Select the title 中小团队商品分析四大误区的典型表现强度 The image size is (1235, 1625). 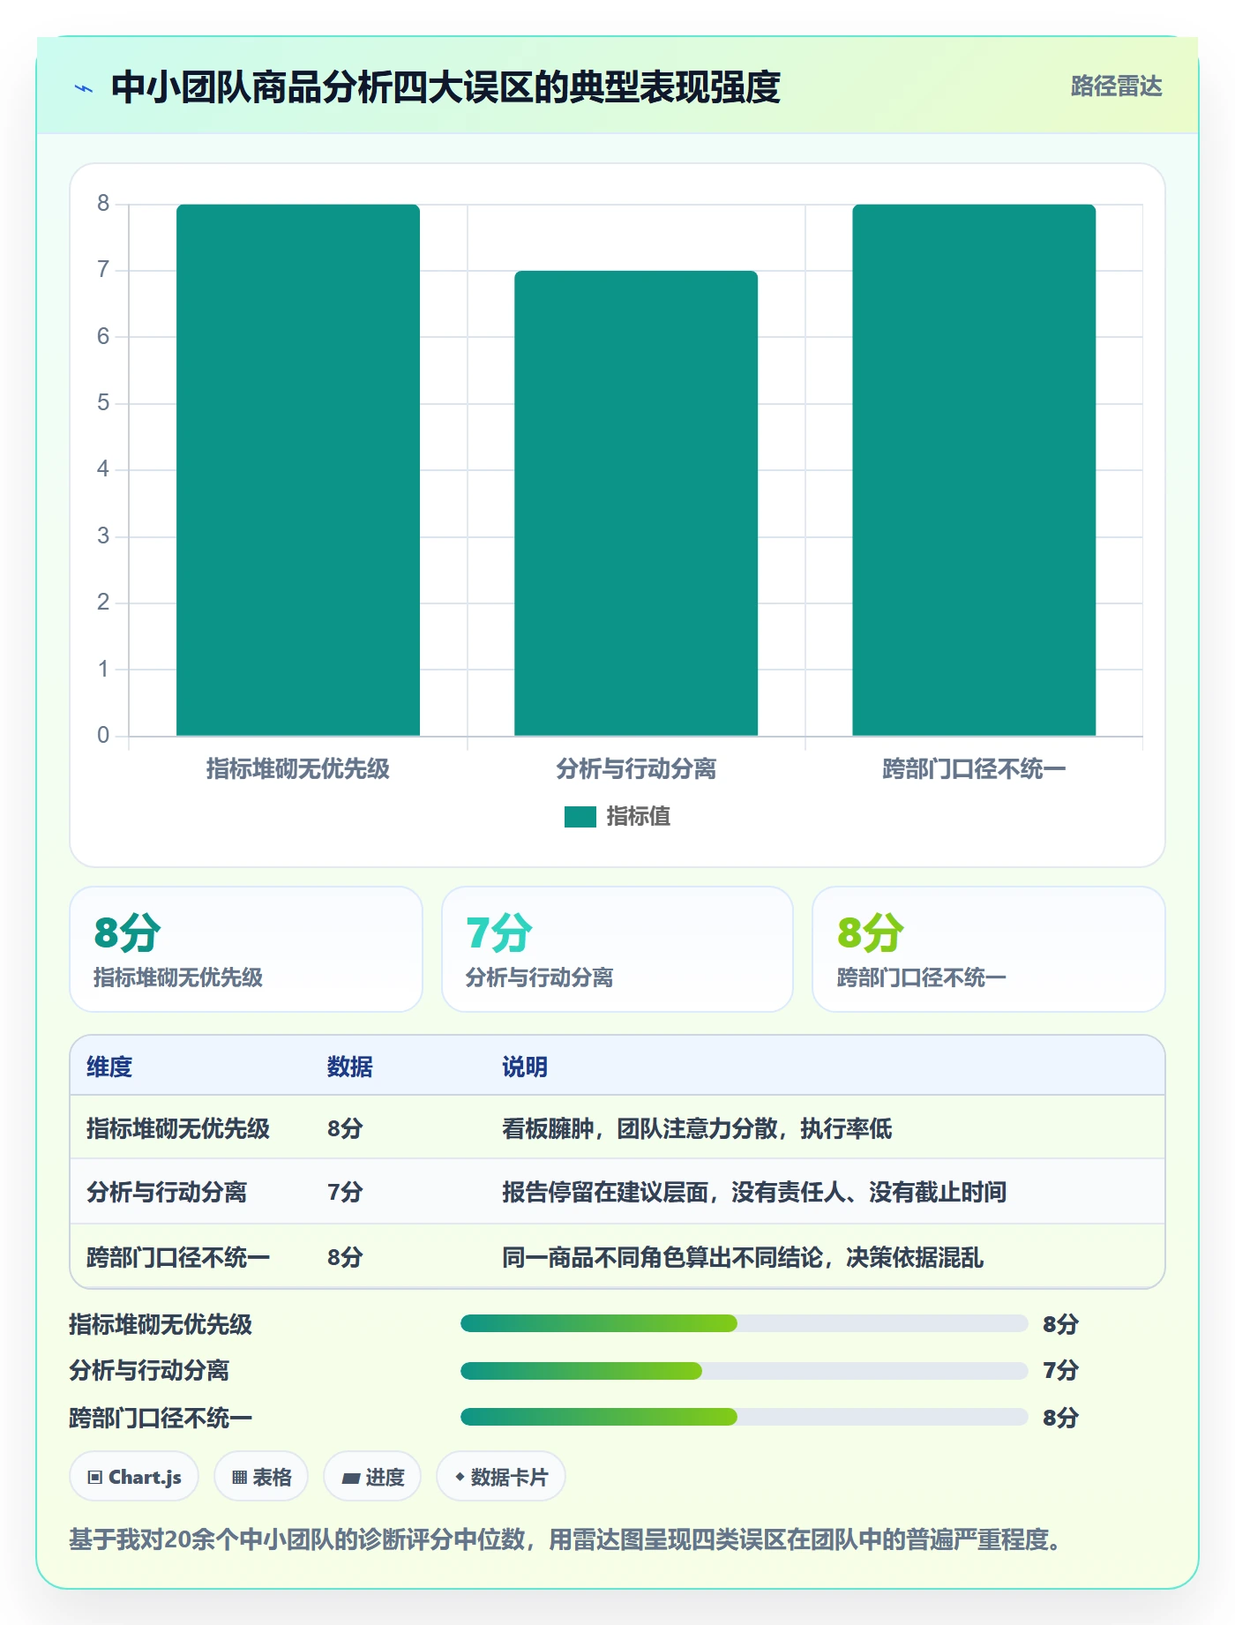(445, 87)
